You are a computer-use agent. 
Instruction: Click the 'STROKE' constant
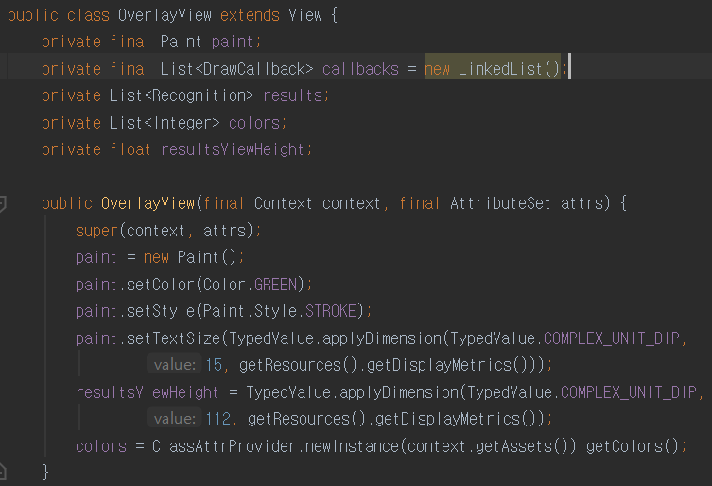tap(331, 312)
